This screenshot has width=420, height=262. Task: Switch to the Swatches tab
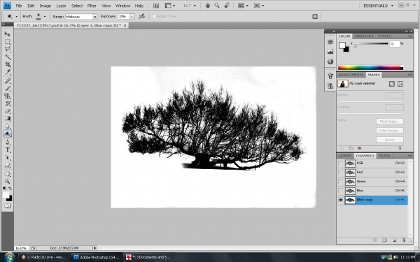coord(364,36)
